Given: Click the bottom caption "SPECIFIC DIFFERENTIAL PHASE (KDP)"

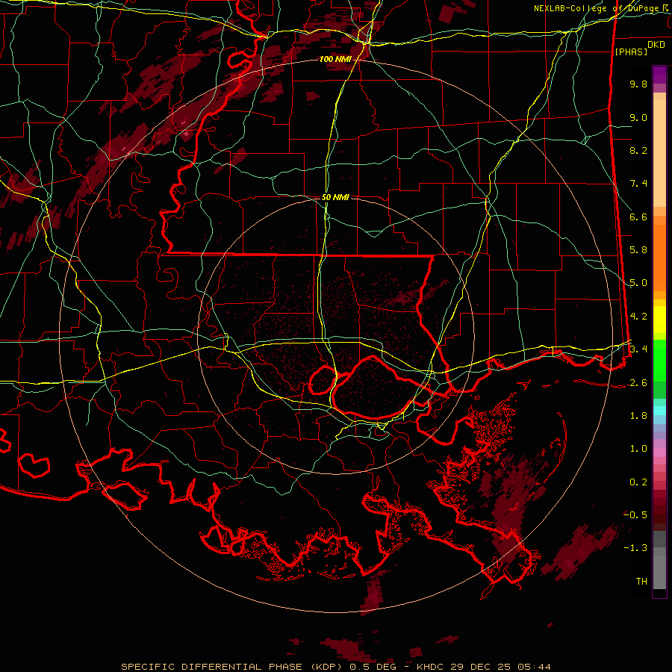Looking at the screenshot, I should (x=233, y=667).
